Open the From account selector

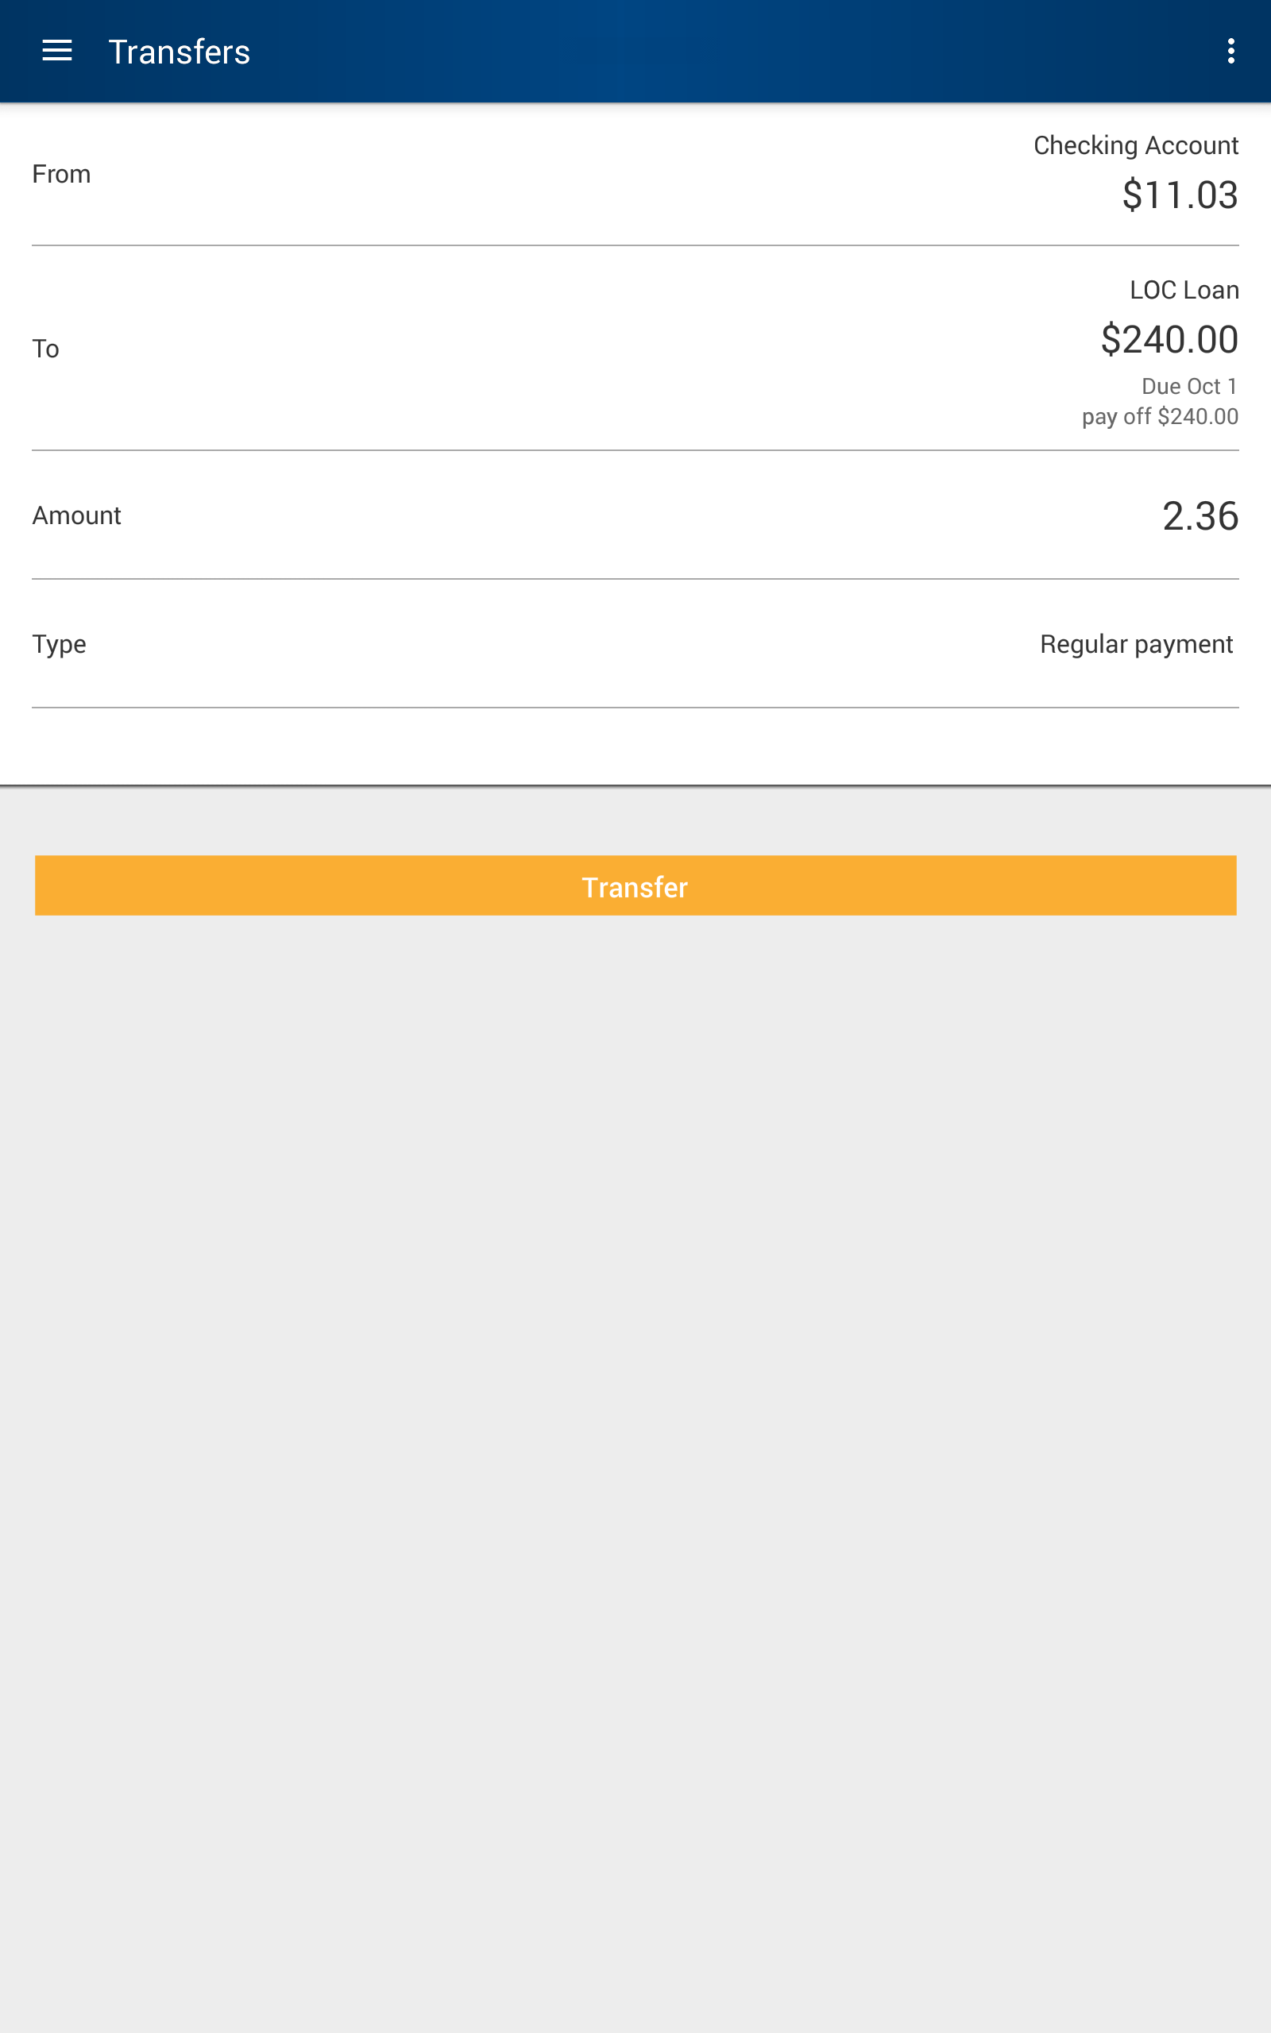(635, 173)
